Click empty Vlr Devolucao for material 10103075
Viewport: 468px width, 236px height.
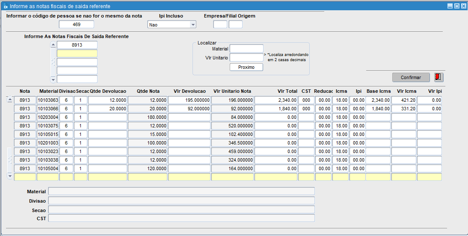pyautogui.click(x=189, y=126)
